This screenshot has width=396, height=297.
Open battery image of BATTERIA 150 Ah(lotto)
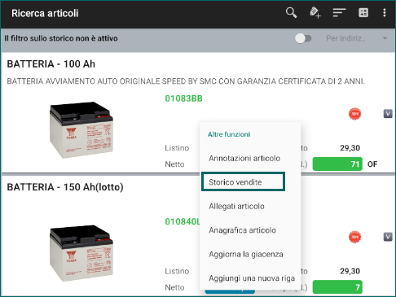[x=81, y=253]
